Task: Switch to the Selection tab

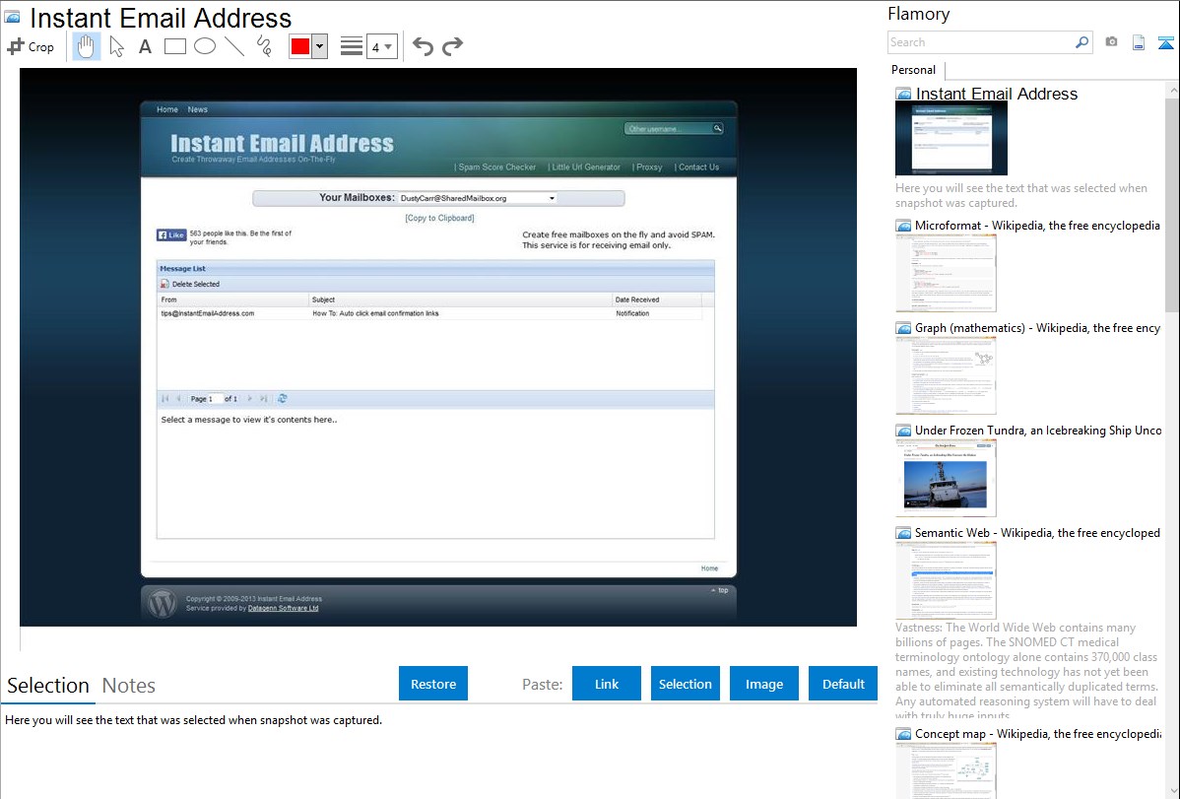Action: pyautogui.click(x=48, y=686)
